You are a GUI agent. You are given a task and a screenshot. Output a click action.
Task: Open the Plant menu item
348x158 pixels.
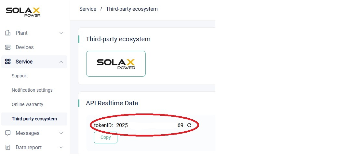point(34,33)
